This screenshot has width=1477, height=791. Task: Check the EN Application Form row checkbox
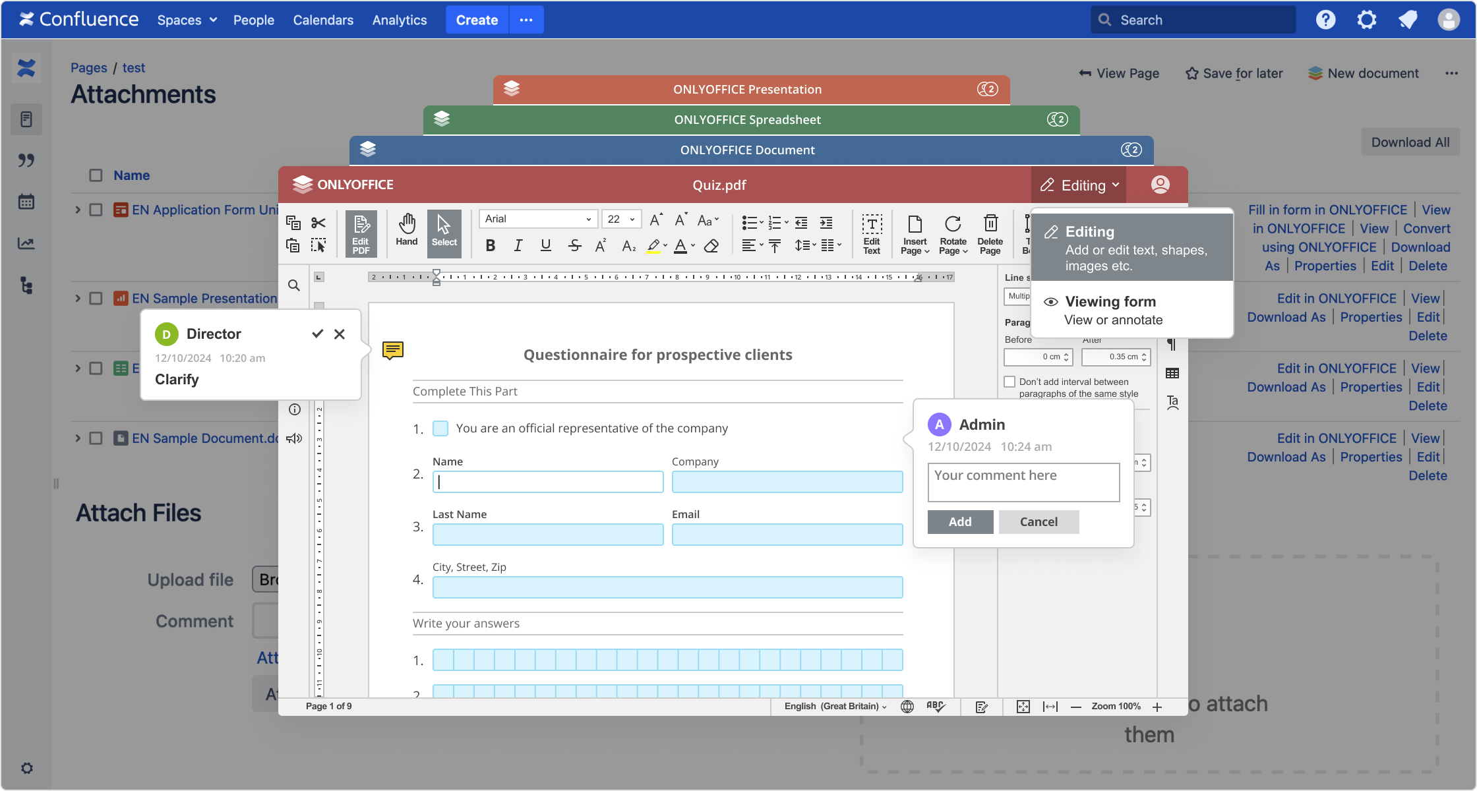pos(96,210)
